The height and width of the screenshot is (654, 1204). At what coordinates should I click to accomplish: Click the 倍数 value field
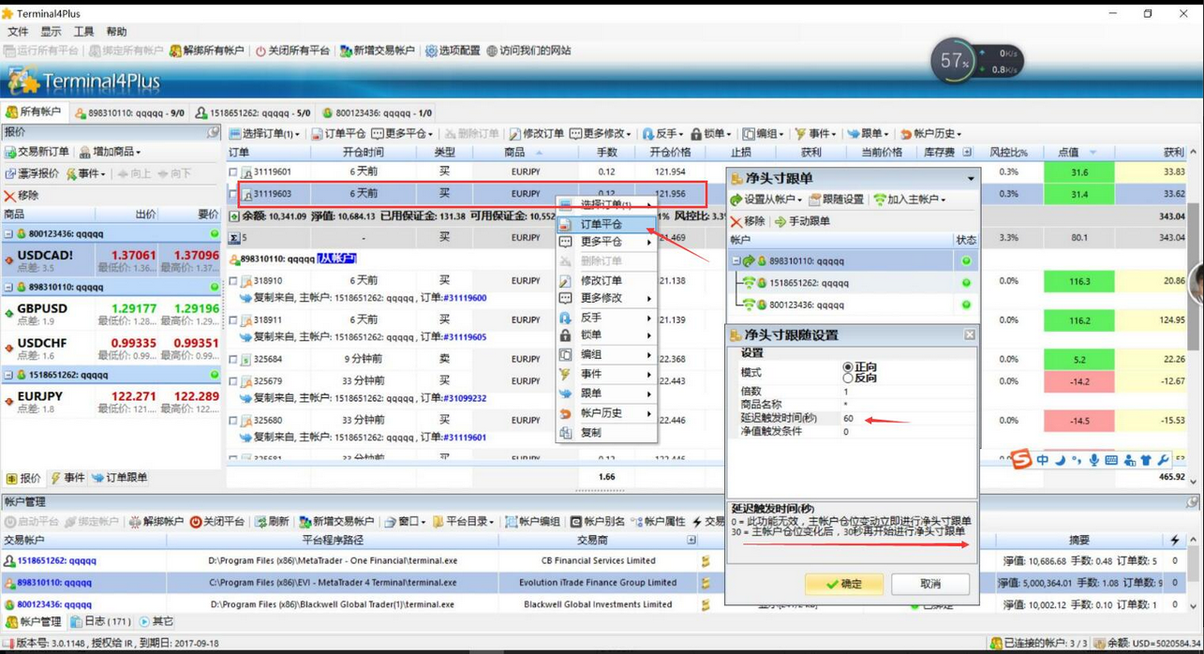907,392
